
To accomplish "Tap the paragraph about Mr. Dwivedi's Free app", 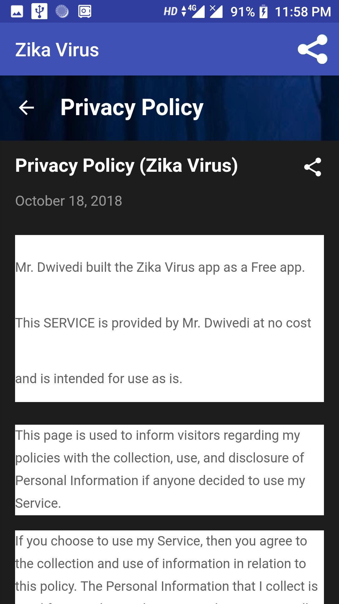I will point(169,318).
